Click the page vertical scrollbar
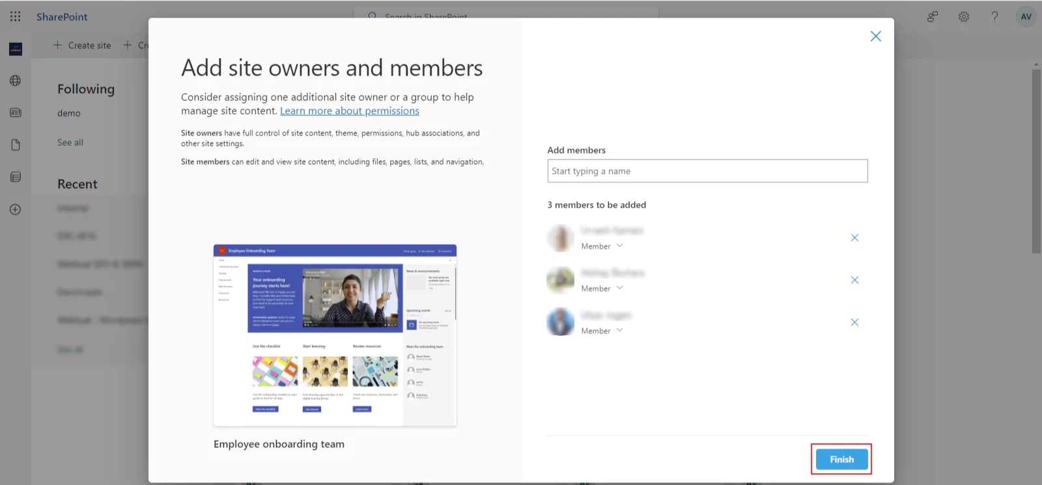This screenshot has width=1042, height=485. 1036,161
